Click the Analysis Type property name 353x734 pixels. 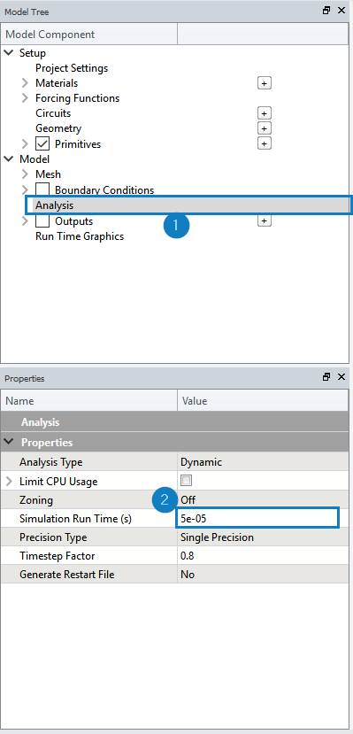coord(51,462)
